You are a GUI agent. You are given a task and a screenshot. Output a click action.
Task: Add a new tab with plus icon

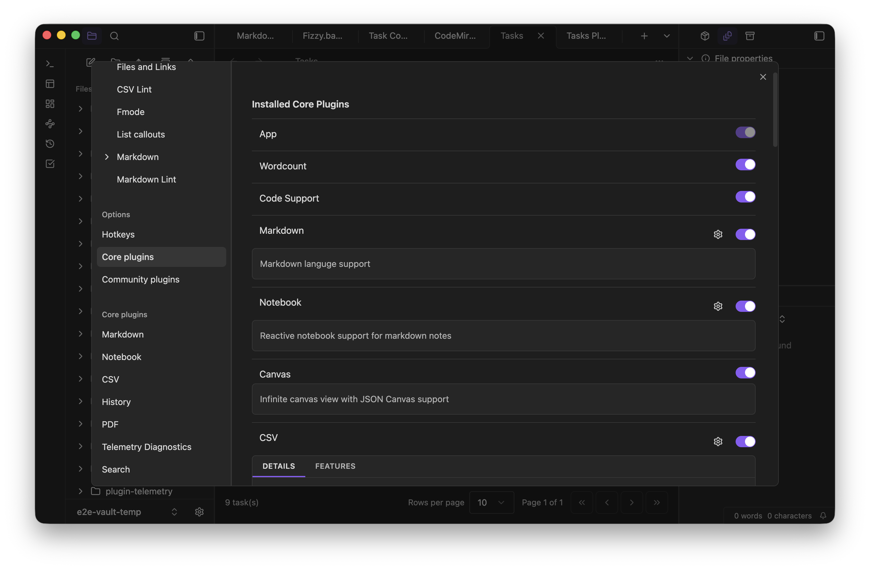pos(644,36)
